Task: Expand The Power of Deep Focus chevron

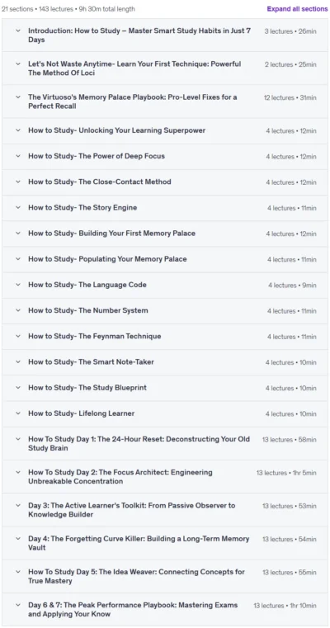Action: click(x=18, y=156)
